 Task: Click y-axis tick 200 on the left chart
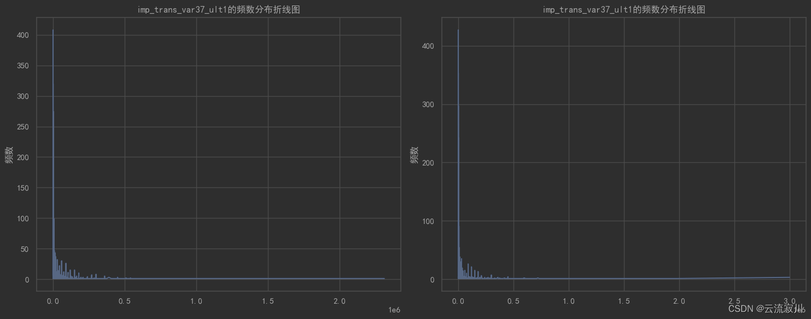coord(22,158)
